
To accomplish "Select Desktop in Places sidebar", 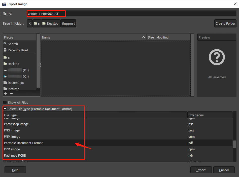I will pyautogui.click(x=19, y=64).
